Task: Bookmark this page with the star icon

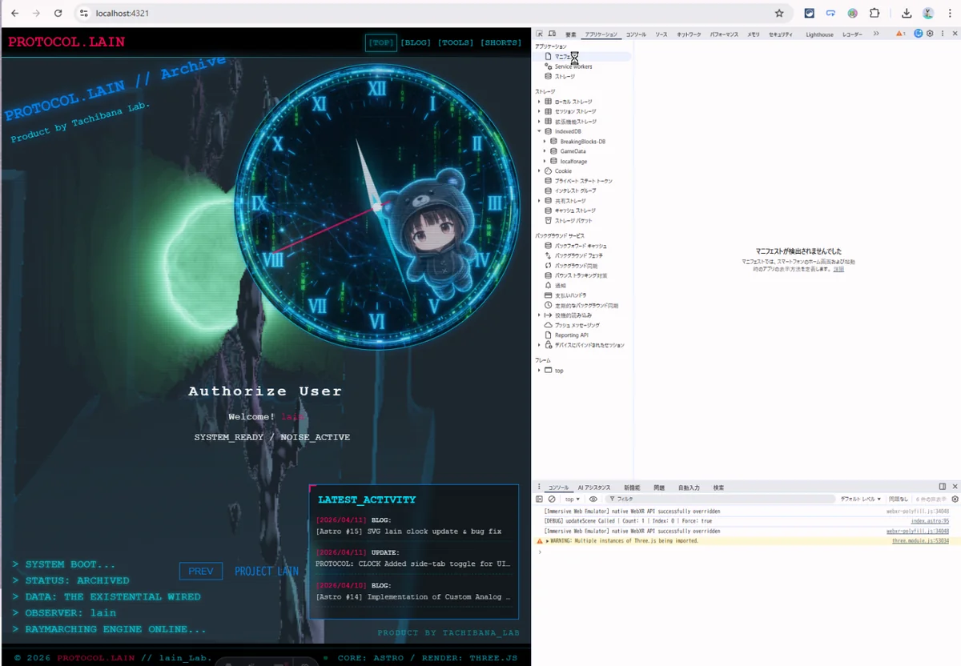Action: point(779,14)
